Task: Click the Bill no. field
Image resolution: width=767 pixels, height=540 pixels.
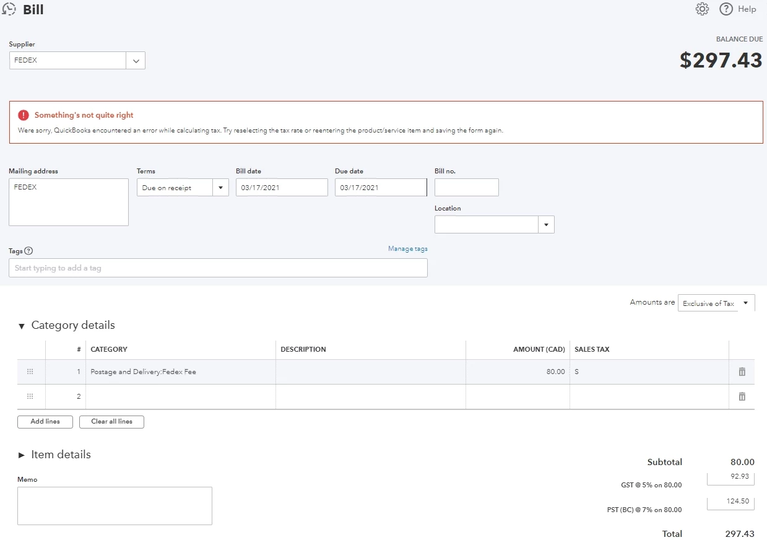Action: click(467, 188)
